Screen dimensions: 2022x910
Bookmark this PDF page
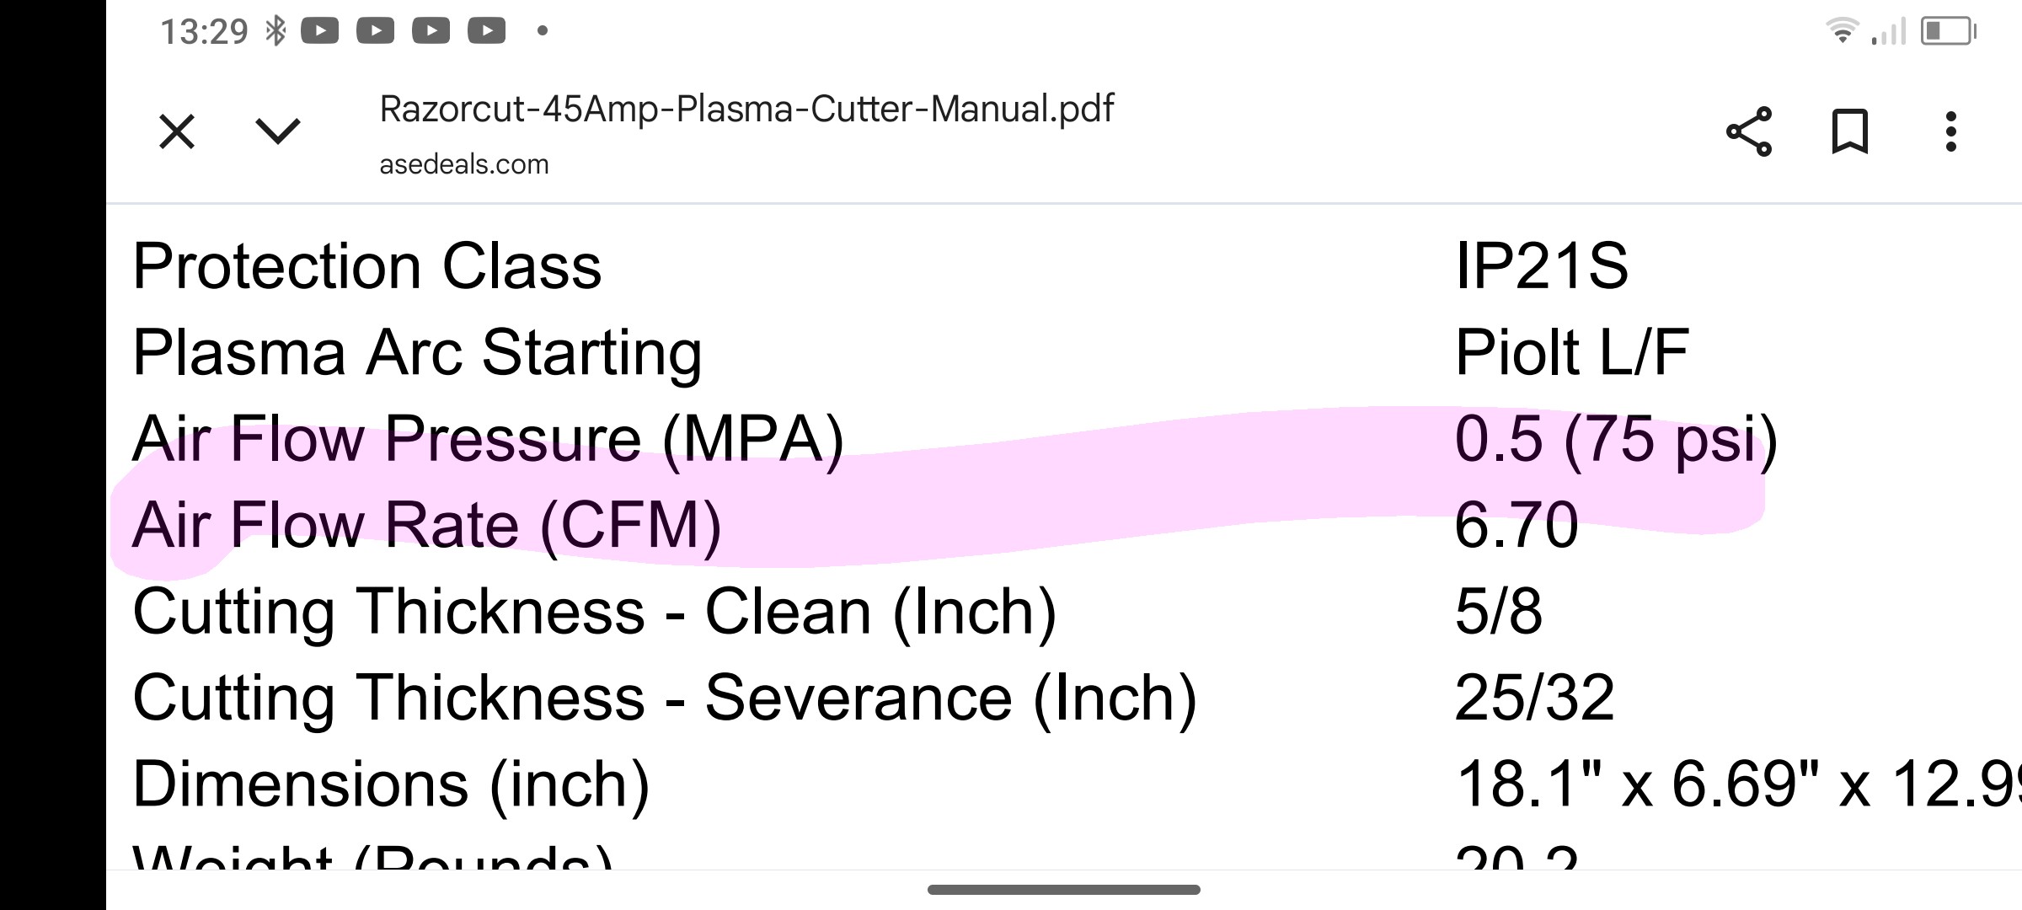(1850, 132)
